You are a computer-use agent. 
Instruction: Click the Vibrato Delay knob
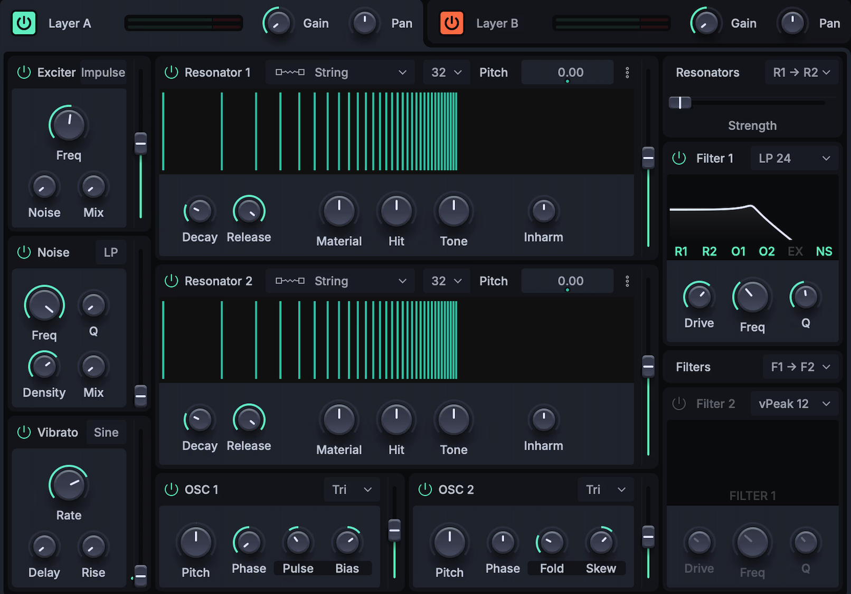[44, 547]
